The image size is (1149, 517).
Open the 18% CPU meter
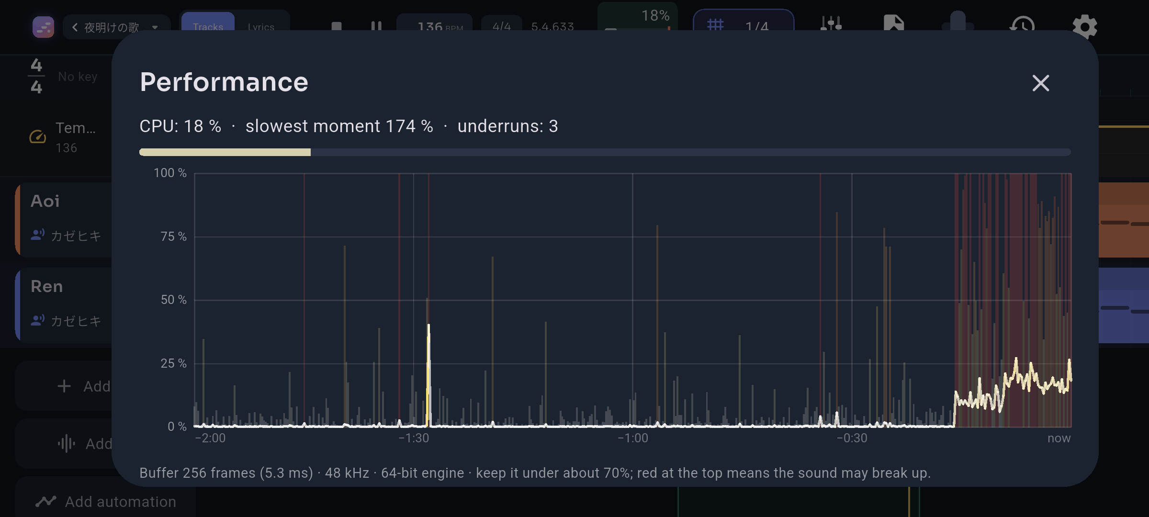[x=637, y=17]
